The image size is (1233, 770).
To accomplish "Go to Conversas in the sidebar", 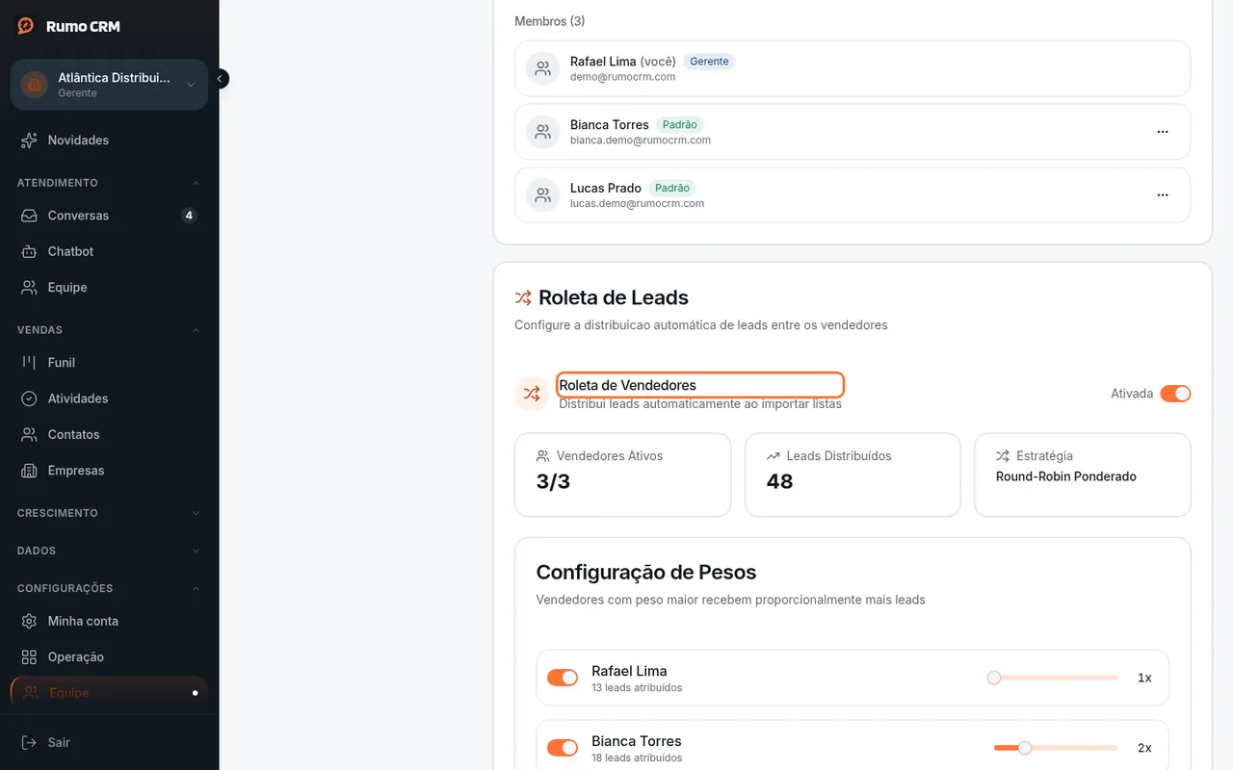I will tap(109, 216).
